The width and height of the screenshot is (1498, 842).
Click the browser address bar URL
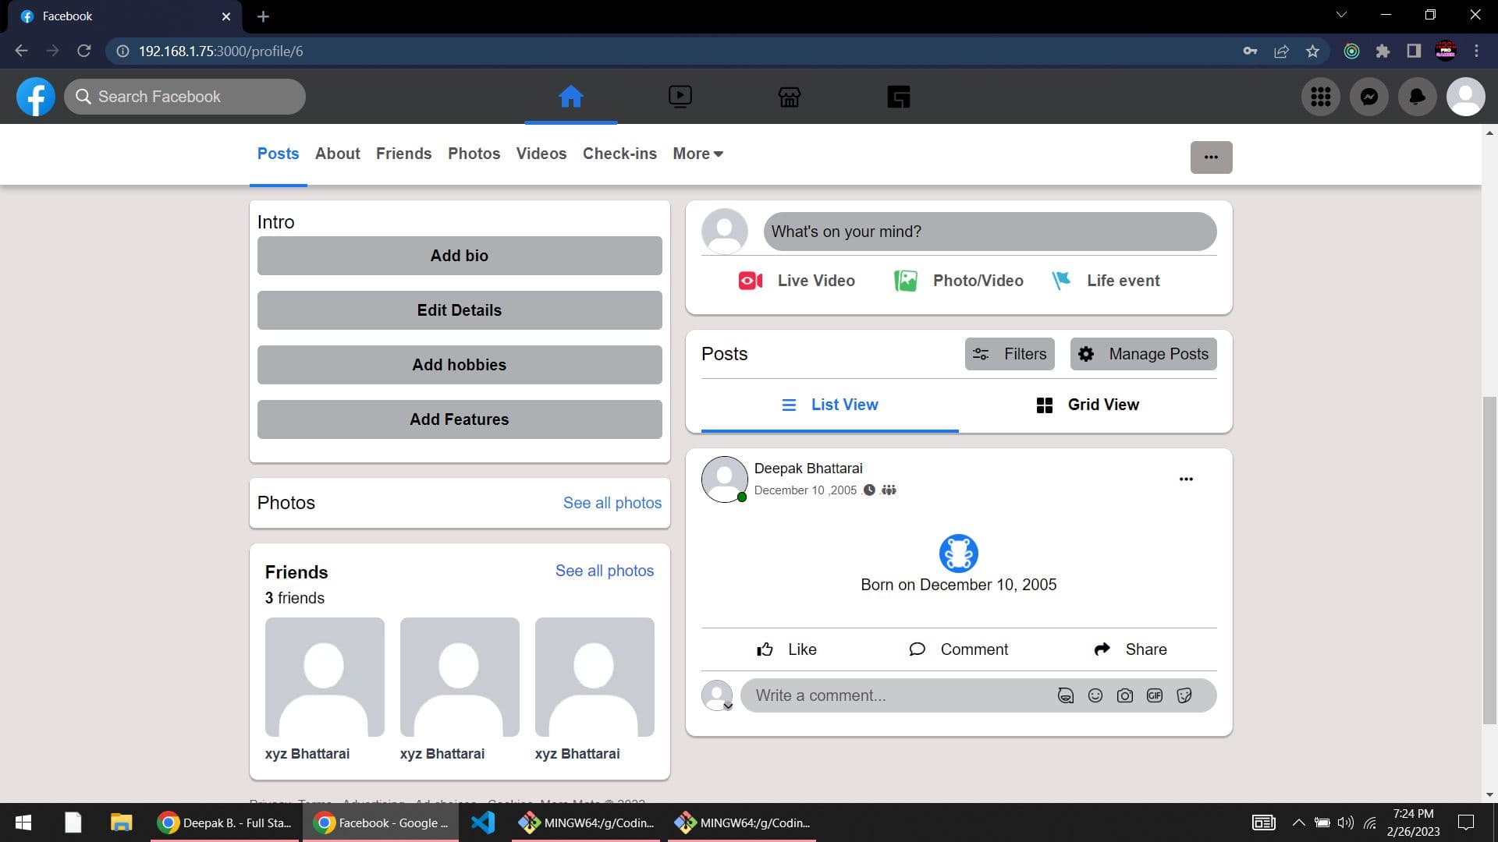click(221, 51)
